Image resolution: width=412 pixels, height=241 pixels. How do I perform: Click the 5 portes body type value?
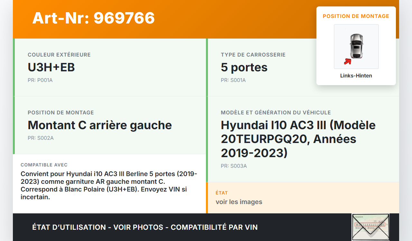[244, 67]
